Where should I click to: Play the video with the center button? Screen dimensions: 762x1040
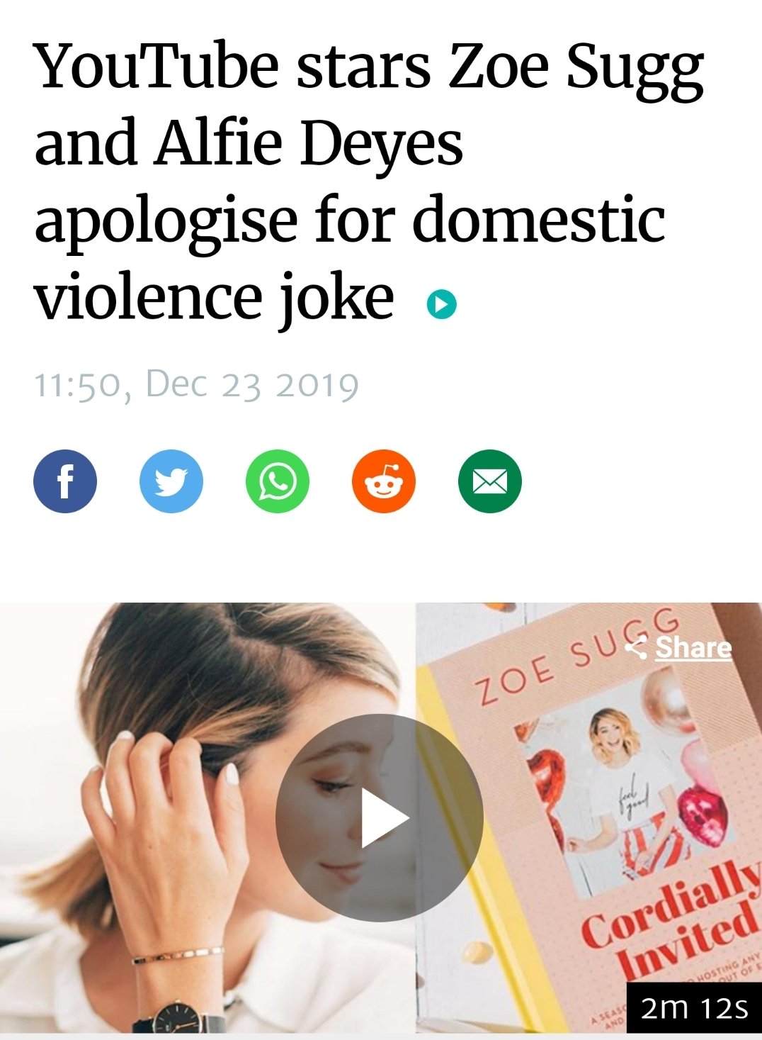pos(380,817)
